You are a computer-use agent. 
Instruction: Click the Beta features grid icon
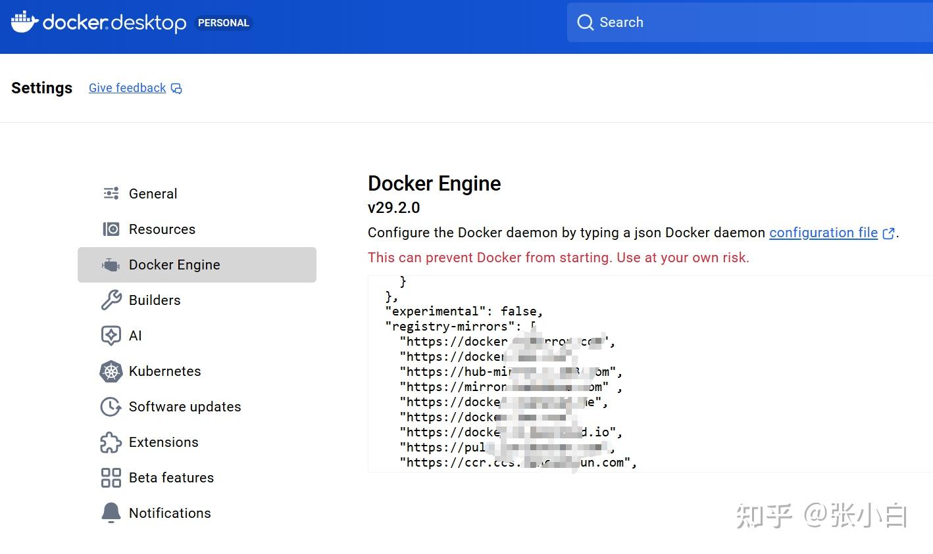pyautogui.click(x=111, y=478)
